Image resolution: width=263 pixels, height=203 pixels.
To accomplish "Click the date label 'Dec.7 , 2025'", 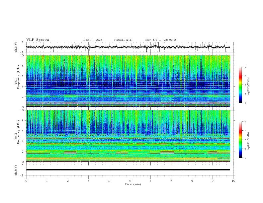I will click(93, 40).
